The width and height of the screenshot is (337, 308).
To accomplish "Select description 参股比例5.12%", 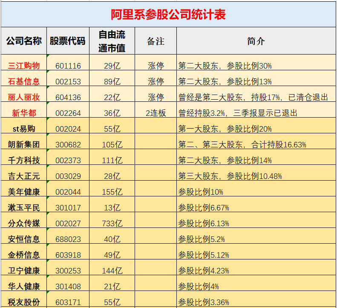I will pos(256,251).
